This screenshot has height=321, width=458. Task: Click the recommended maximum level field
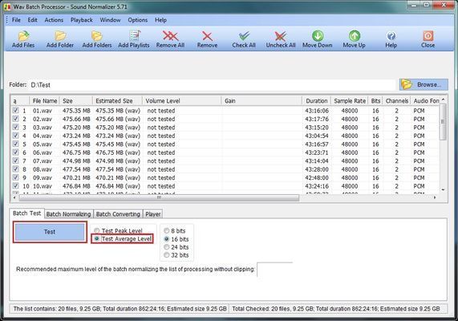[275, 270]
